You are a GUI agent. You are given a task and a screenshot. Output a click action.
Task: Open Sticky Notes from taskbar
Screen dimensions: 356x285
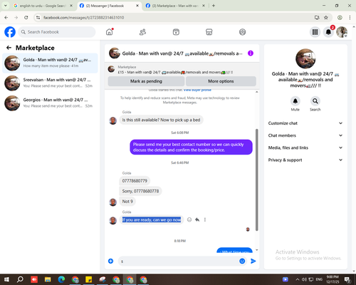pyautogui.click(x=89, y=279)
